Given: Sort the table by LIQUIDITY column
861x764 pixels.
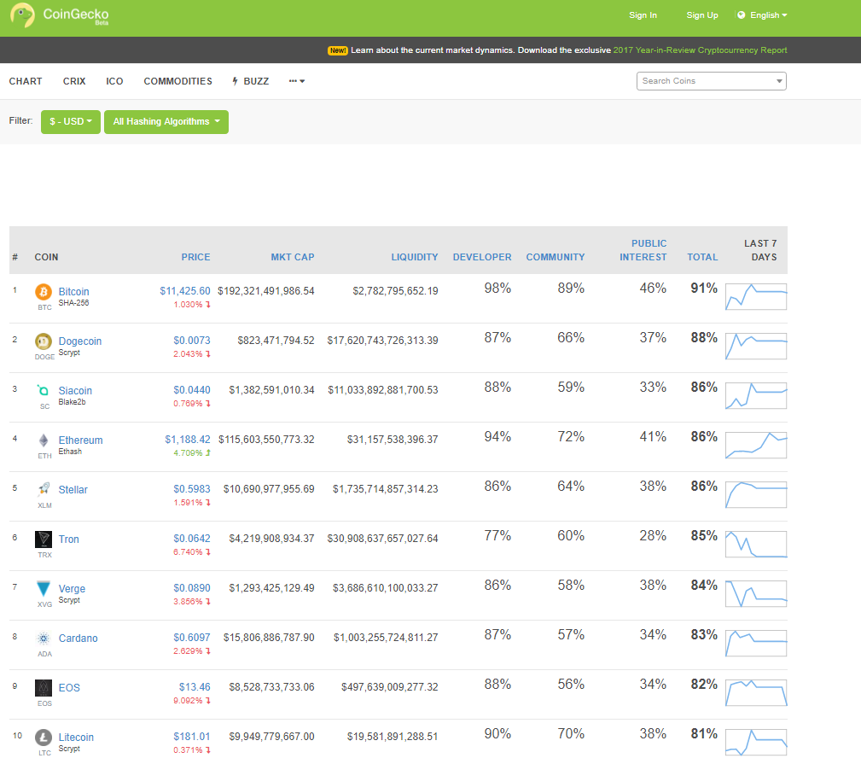Looking at the screenshot, I should coord(415,257).
